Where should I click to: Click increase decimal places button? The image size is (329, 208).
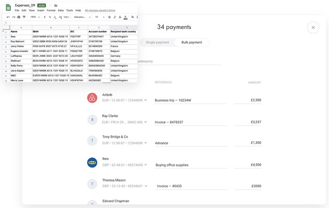point(60,17)
